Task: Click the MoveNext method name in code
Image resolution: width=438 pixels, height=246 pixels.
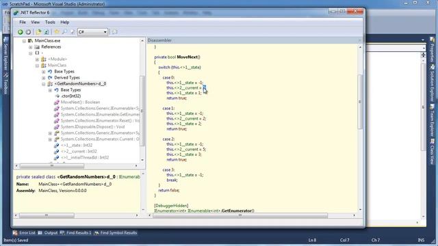Action: (187, 57)
